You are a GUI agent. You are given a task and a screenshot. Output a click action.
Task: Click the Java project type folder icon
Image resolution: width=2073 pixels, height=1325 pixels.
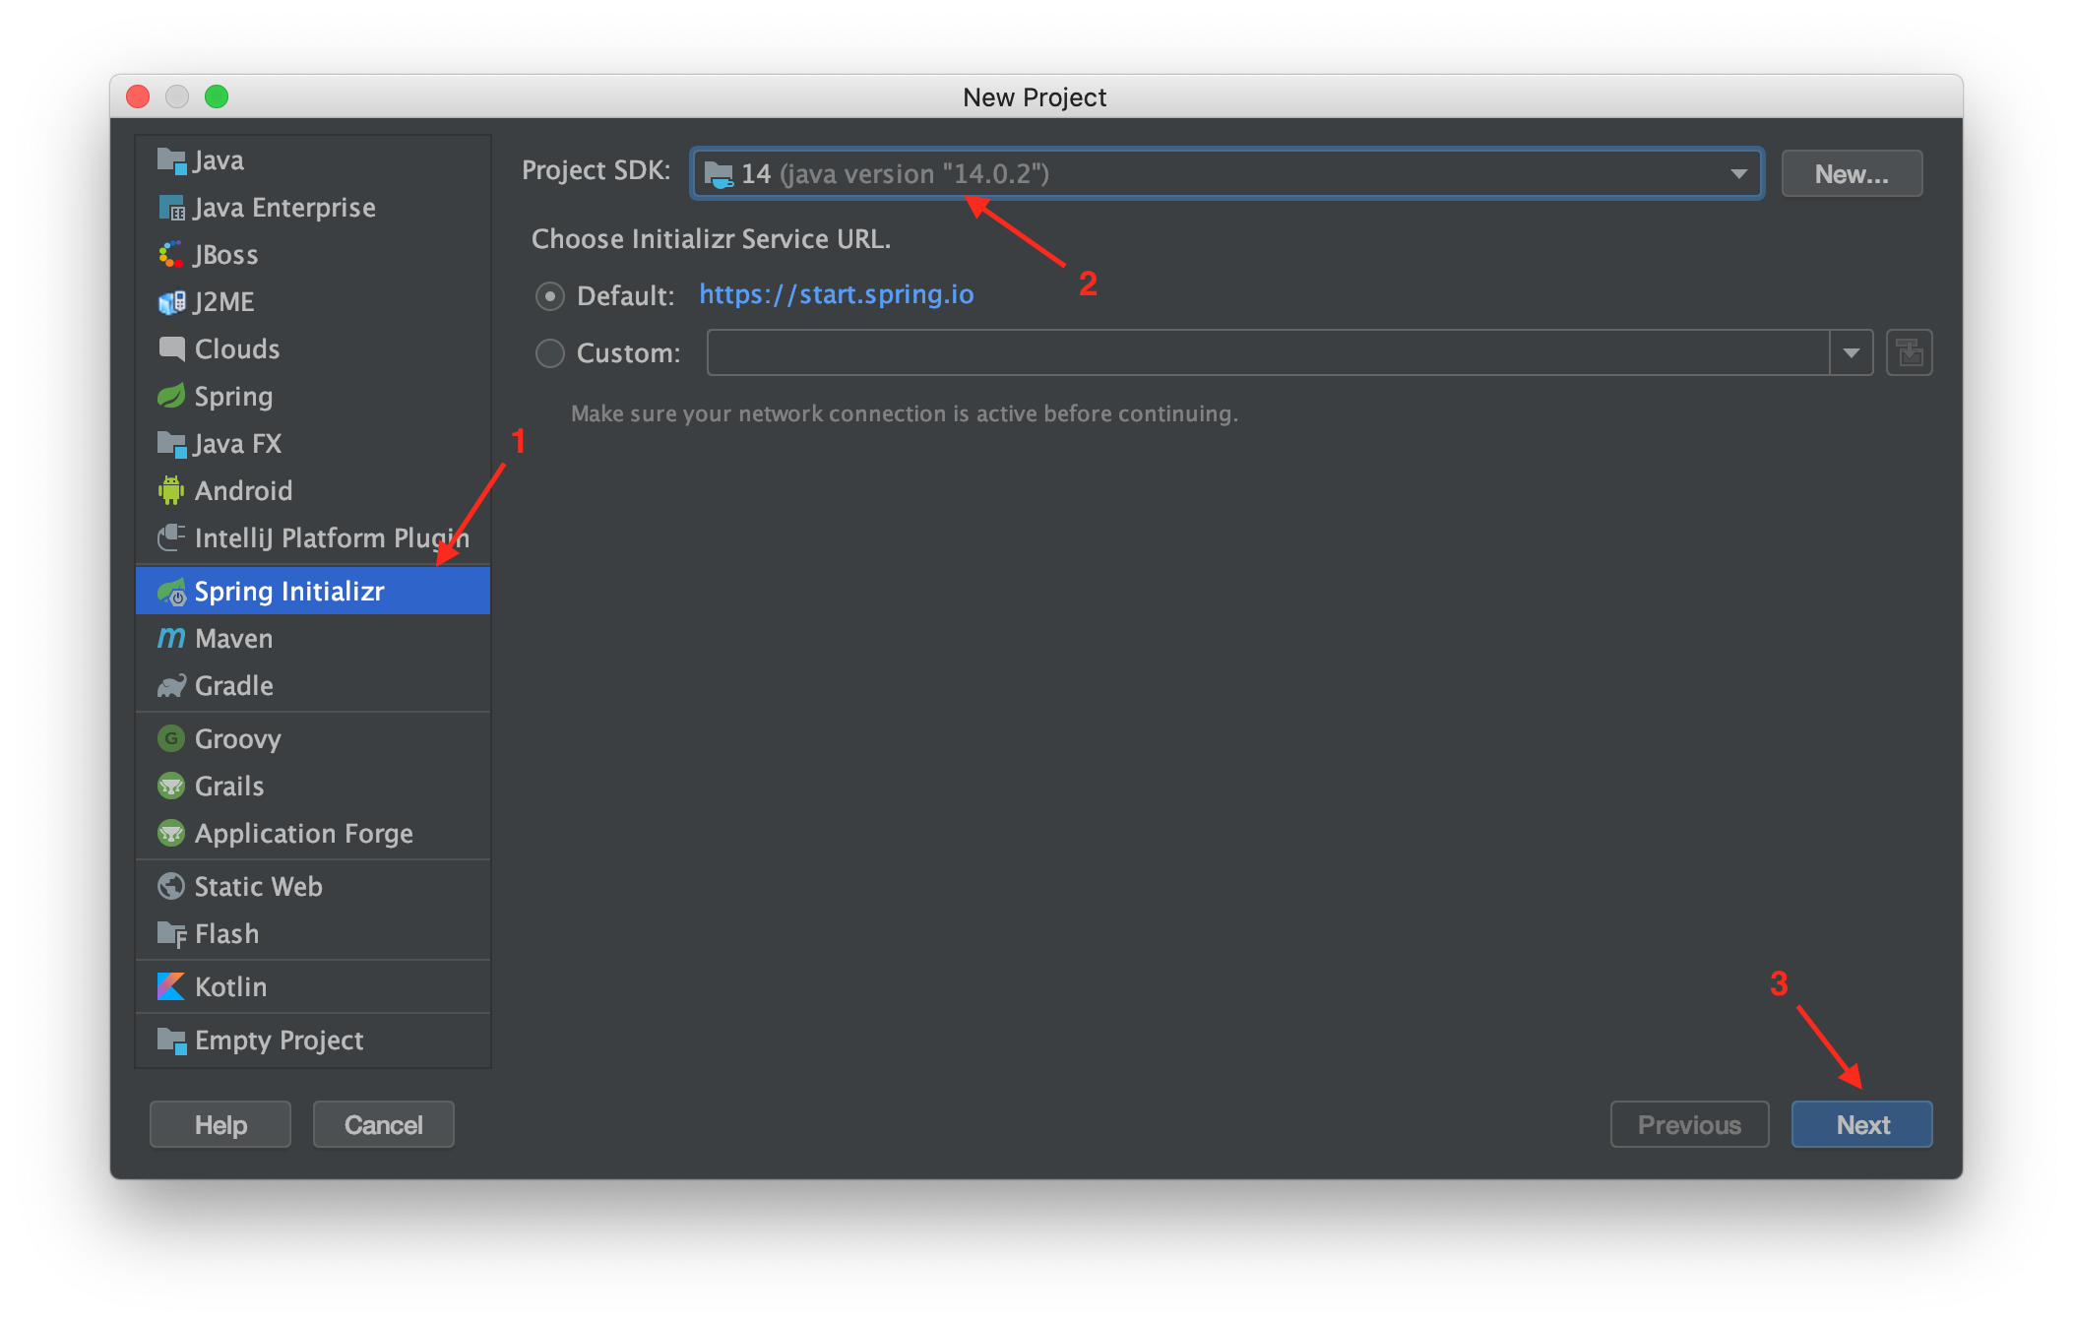click(171, 160)
